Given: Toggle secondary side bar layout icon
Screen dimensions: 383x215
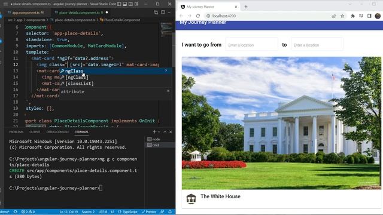Looking at the screenshot, I should click(130, 4).
